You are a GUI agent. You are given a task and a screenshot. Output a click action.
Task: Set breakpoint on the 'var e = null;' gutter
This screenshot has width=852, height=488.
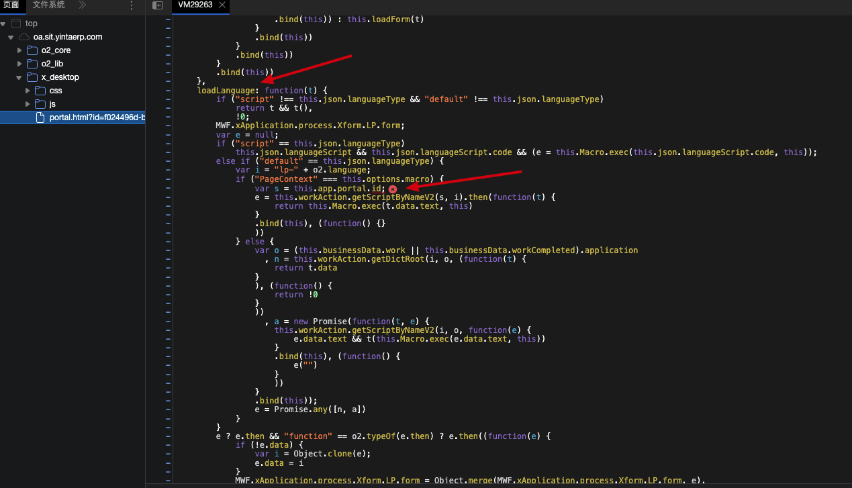[x=169, y=134]
